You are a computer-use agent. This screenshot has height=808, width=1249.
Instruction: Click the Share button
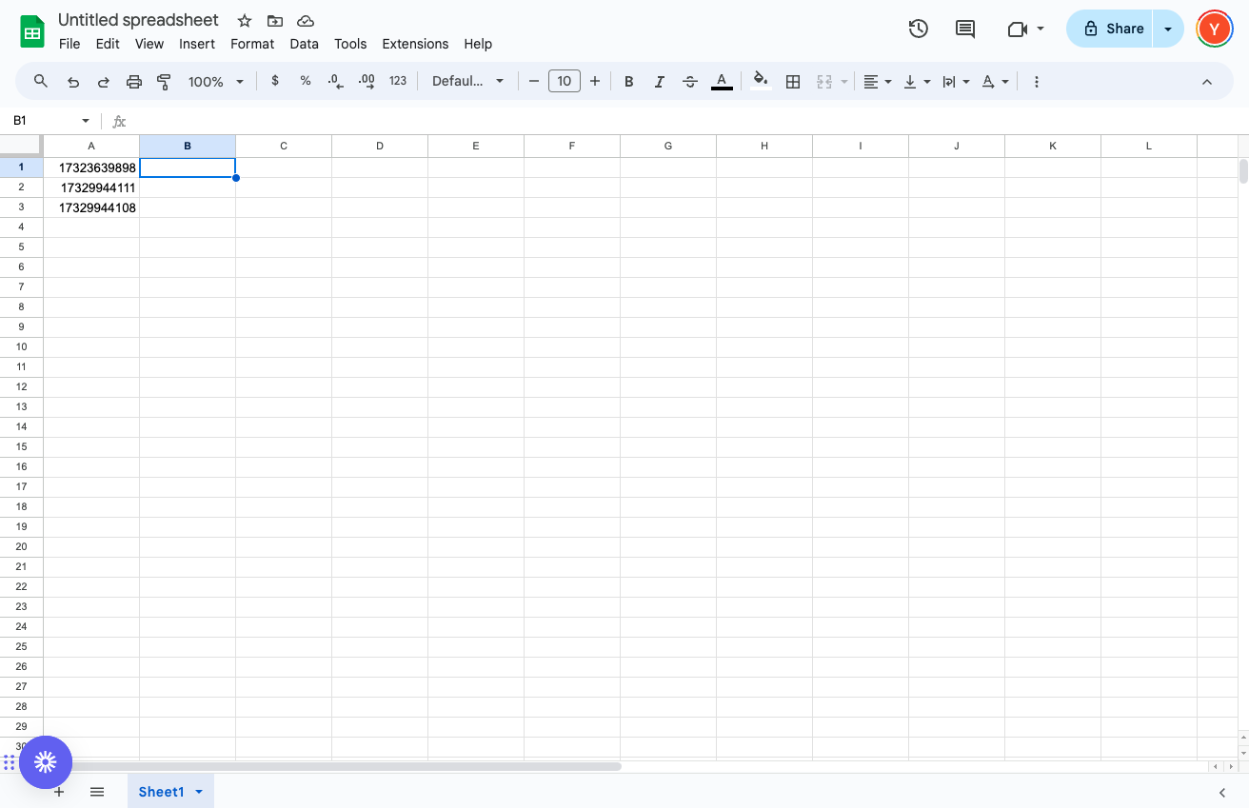1110,29
